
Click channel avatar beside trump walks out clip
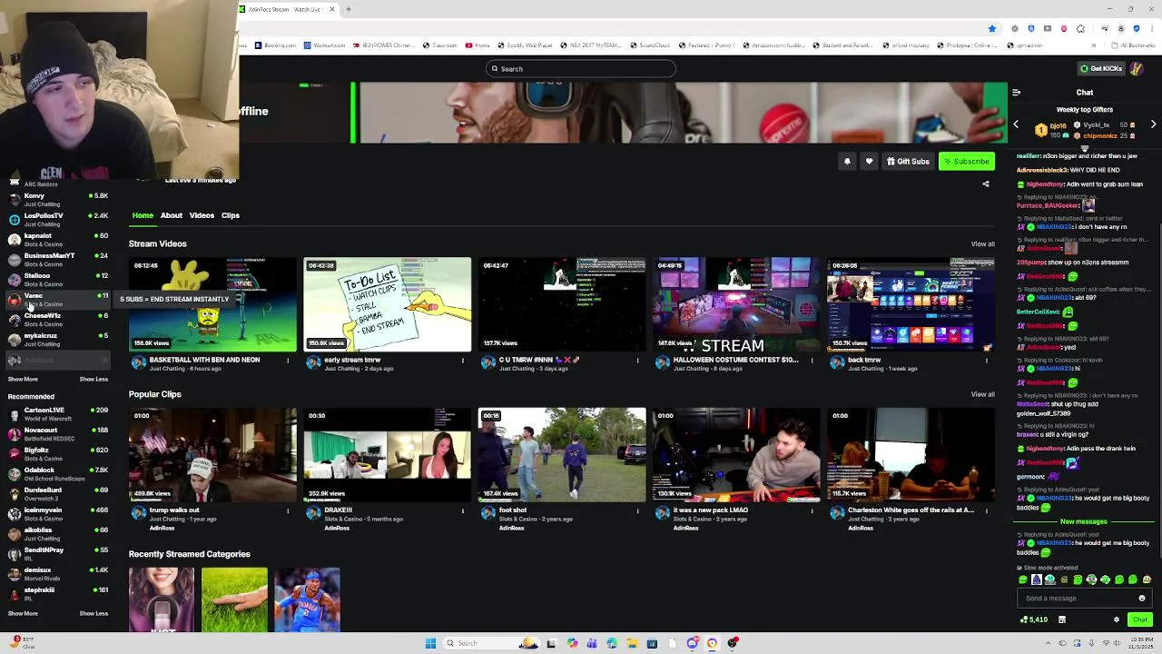coord(139,514)
